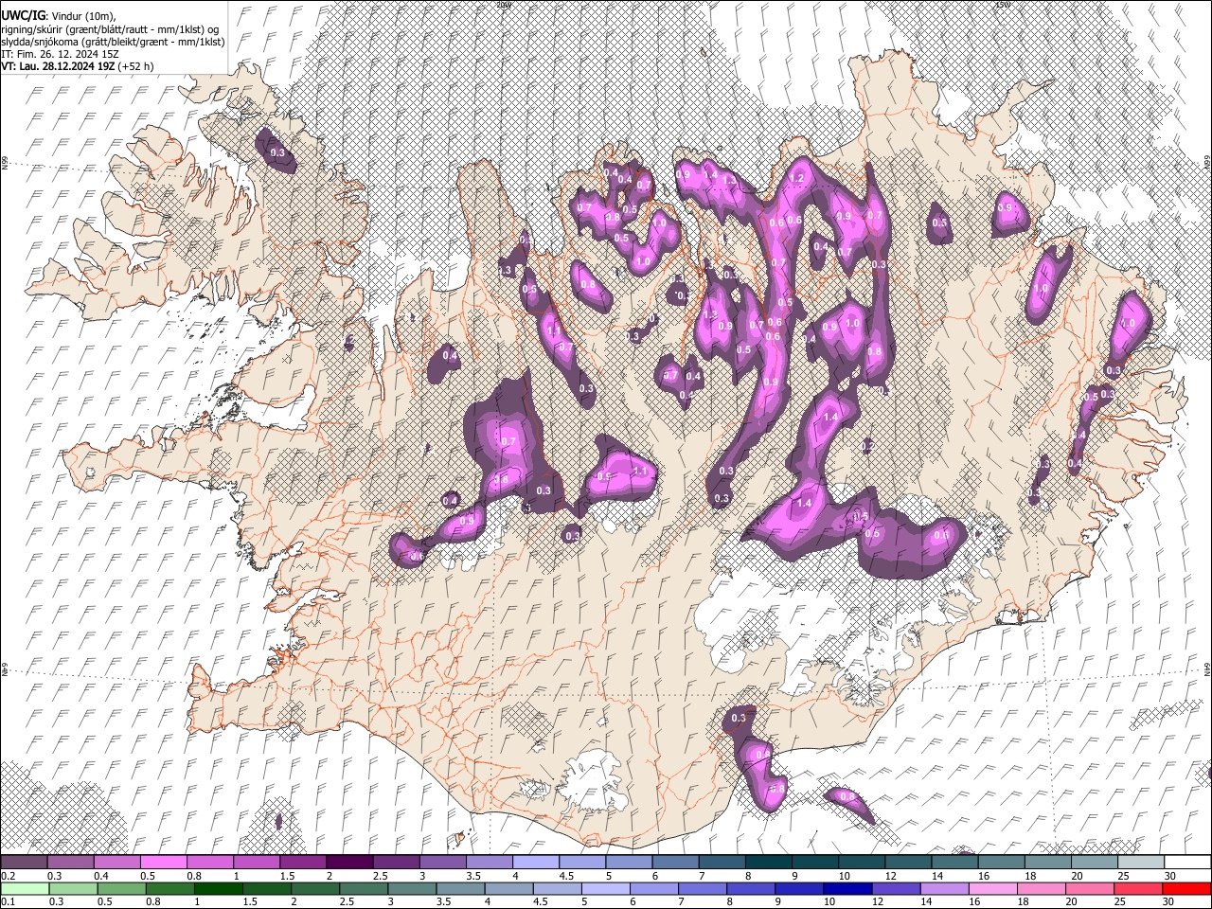Select the pale green 0.1 swatch in the lower legend
1212x909 pixels.
24,888
